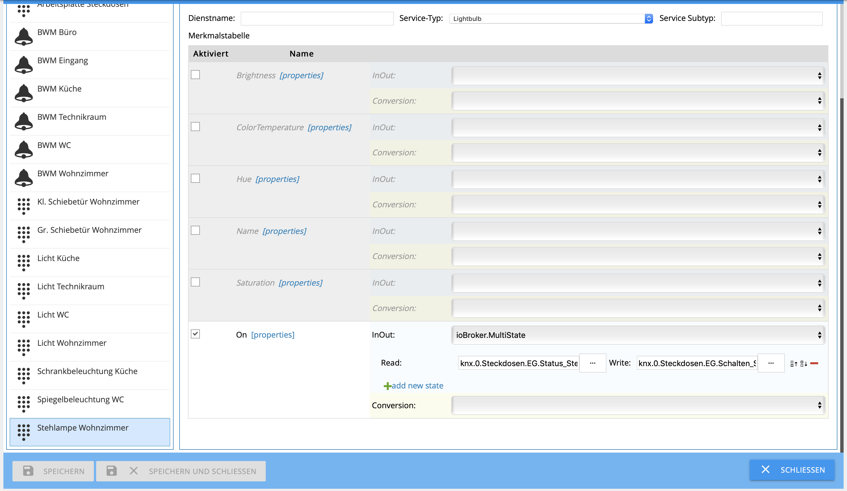
Task: Click the Dienstname input field
Action: tap(317, 18)
